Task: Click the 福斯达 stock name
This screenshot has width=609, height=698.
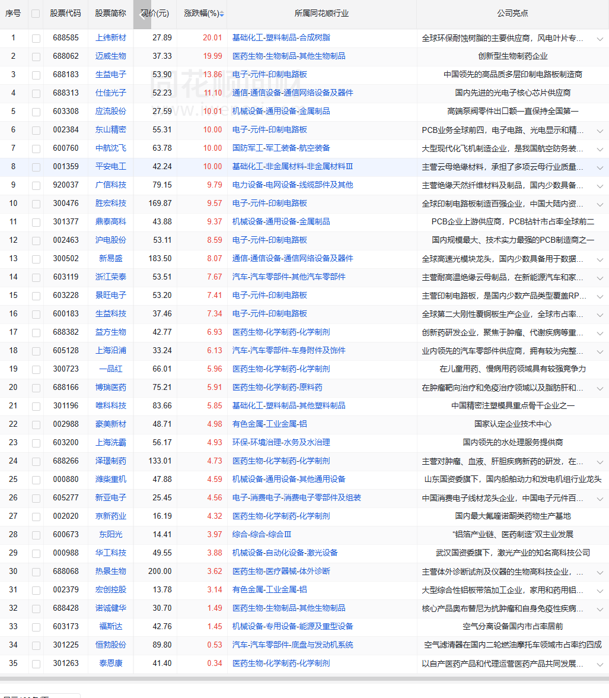Action: coord(111,626)
